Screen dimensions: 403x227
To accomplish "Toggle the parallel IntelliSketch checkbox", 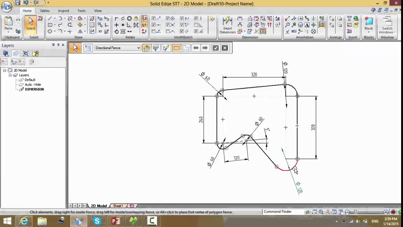I will tap(182, 31).
